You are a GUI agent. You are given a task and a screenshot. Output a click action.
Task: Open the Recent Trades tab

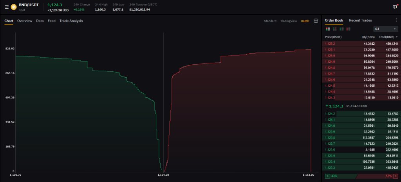360,20
